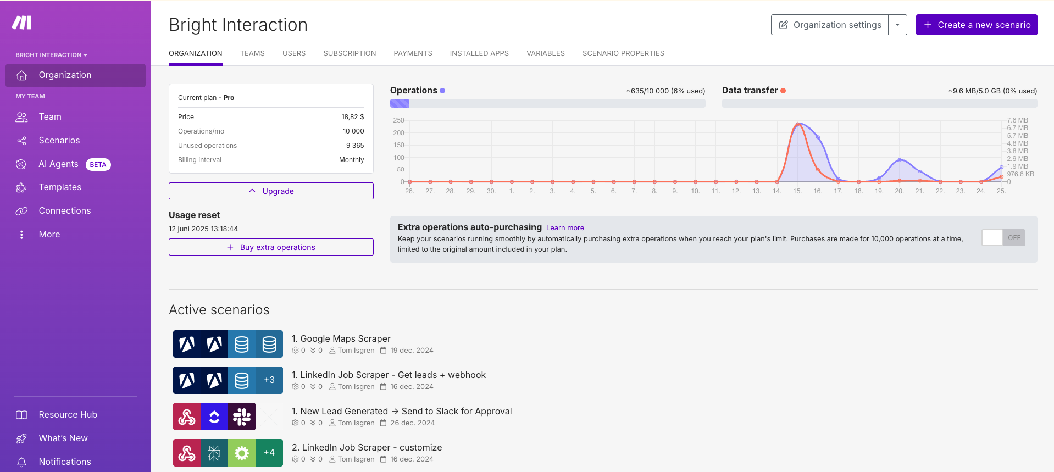The image size is (1054, 472).
Task: Click data store icon in LinkedIn Get leads scenario
Action: pyautogui.click(x=242, y=380)
